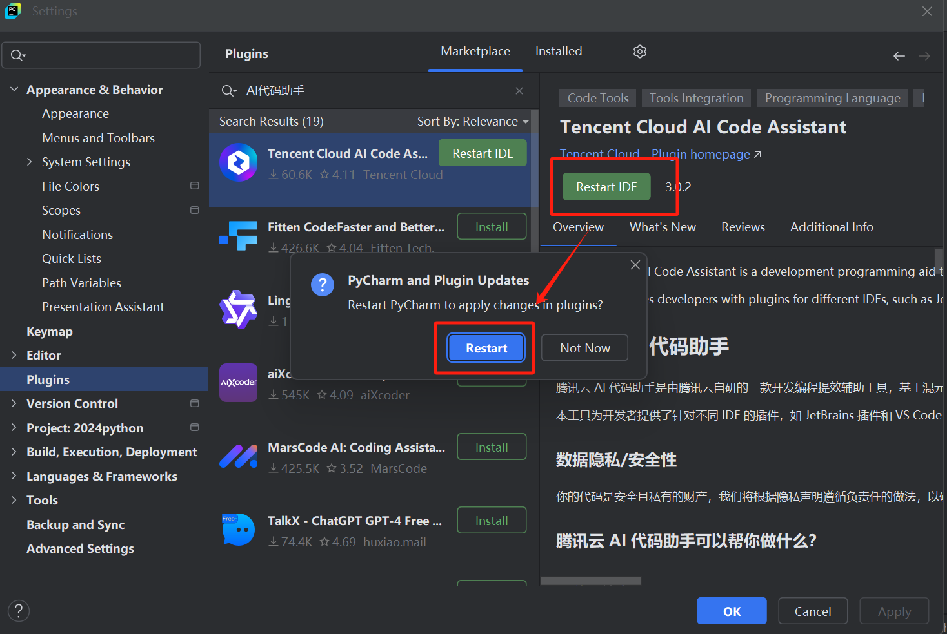Click the Fitten Code plugin icon

click(x=239, y=236)
